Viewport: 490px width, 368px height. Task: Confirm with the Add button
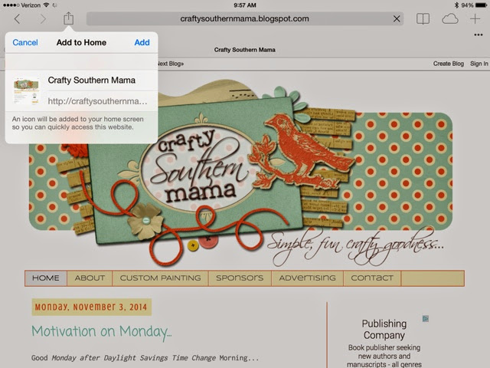click(x=142, y=42)
